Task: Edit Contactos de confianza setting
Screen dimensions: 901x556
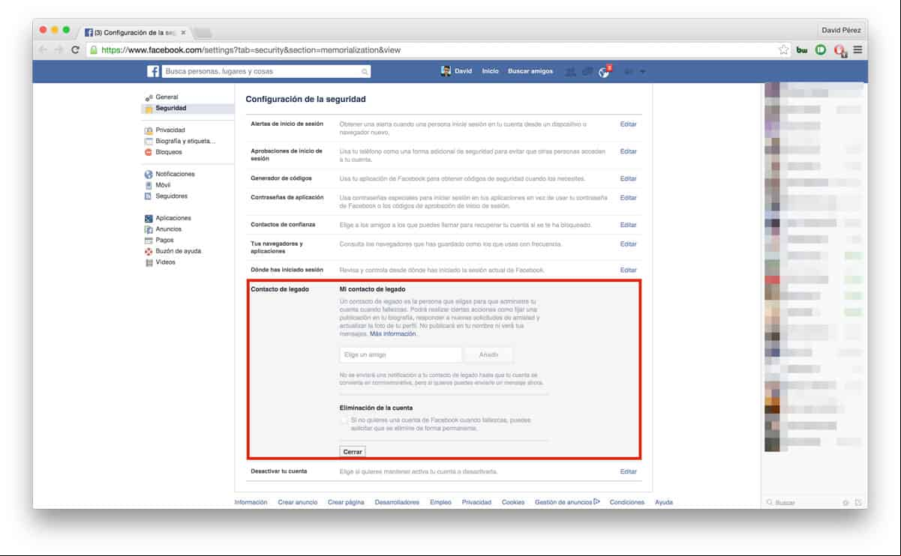Action: pos(628,225)
